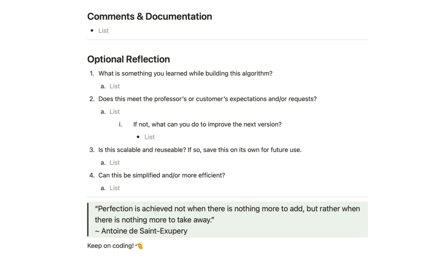Click the Perfection quote block text
This screenshot has height=261, width=448.
pos(227,214)
